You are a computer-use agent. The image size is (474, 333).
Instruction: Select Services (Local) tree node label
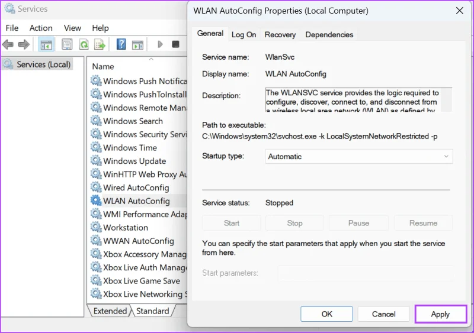[43, 64]
